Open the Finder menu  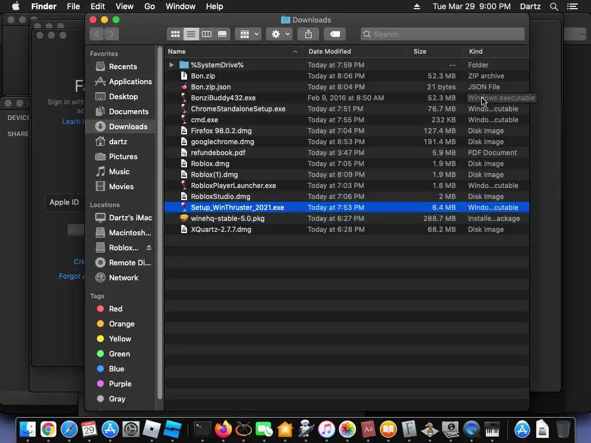click(44, 6)
